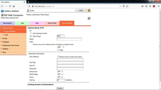Save page to Pocket icon
This screenshot has width=161, height=90.
[124, 6]
